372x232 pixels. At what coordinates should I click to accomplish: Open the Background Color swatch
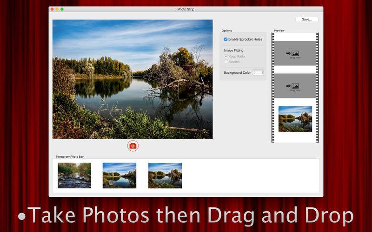click(x=258, y=72)
